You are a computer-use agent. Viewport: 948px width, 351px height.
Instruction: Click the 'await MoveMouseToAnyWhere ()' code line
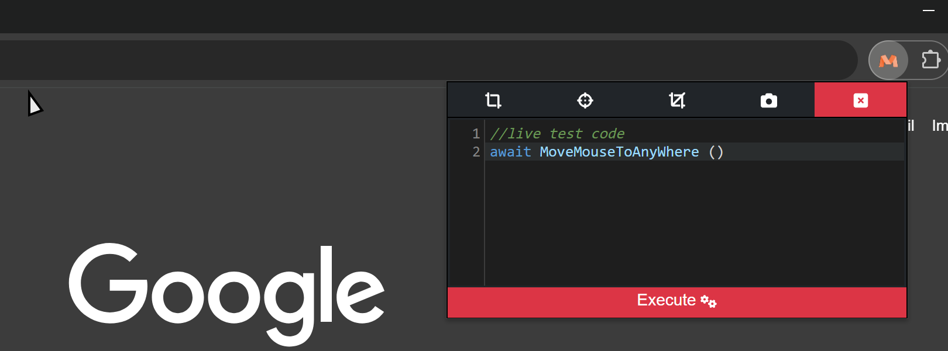pyautogui.click(x=607, y=152)
